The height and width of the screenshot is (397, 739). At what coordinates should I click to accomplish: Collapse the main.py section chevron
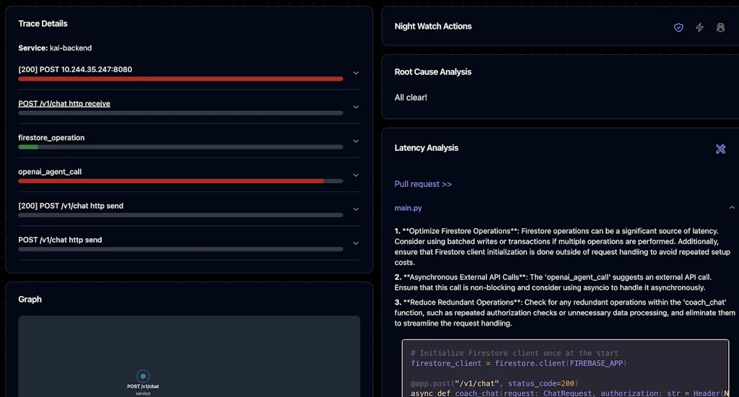tap(732, 207)
